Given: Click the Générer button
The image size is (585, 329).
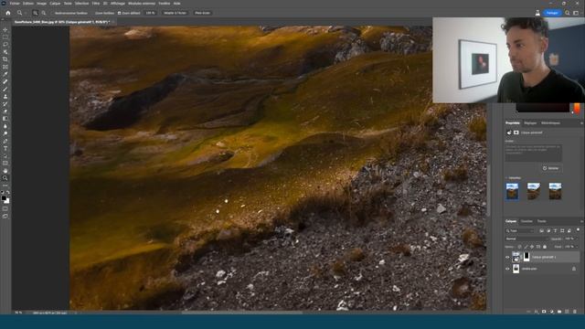Looking at the screenshot, I should (551, 168).
